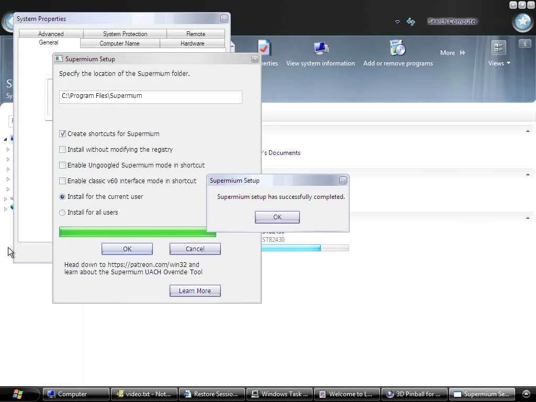Click Add or remove programs icon

pyautogui.click(x=397, y=48)
